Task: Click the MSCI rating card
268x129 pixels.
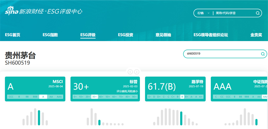Action: 35,89
